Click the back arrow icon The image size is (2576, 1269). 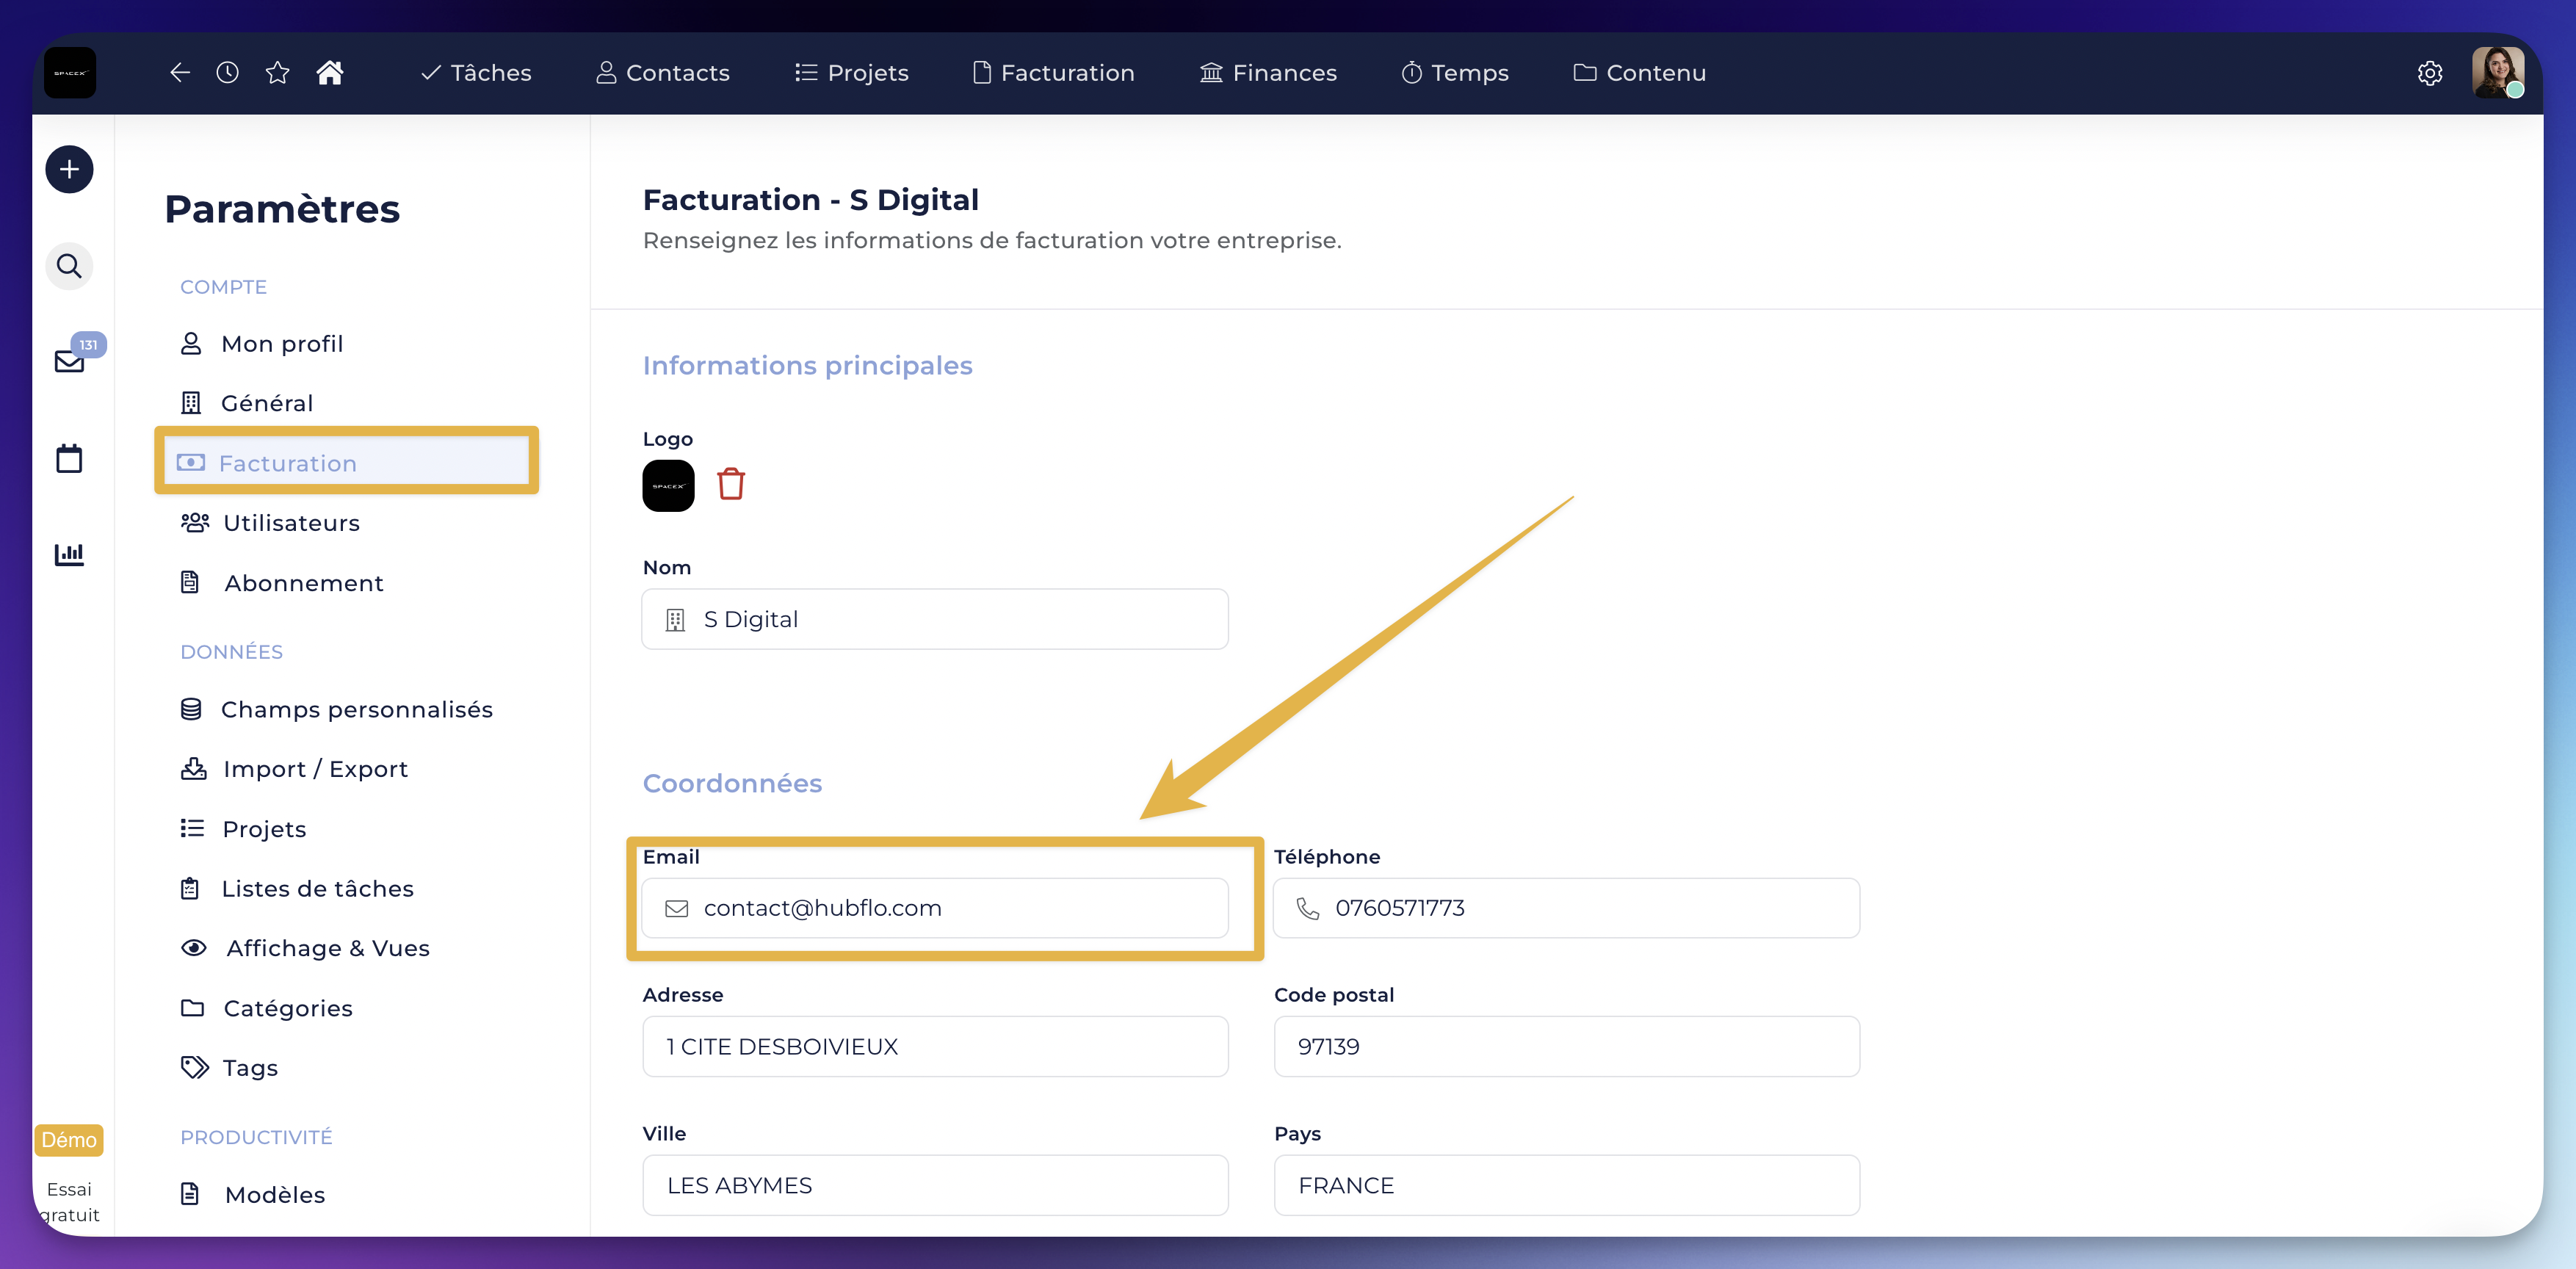click(x=180, y=73)
